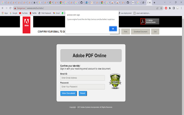Image resolution: width=184 pixels, height=115 pixels.
Task: Click the Password input field
Action: pyautogui.click(x=83, y=87)
